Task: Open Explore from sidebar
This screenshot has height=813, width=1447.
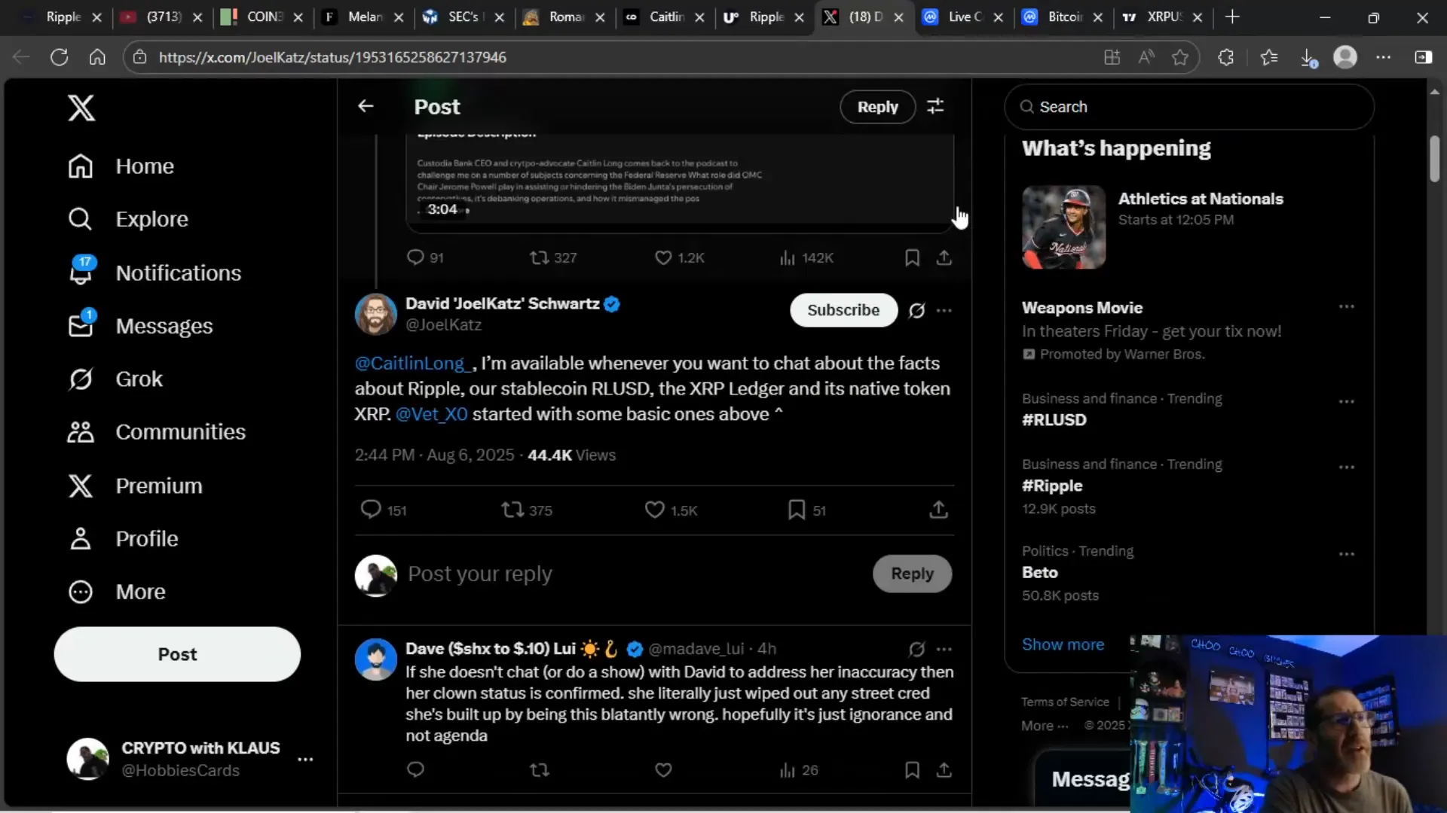Action: tap(128, 219)
